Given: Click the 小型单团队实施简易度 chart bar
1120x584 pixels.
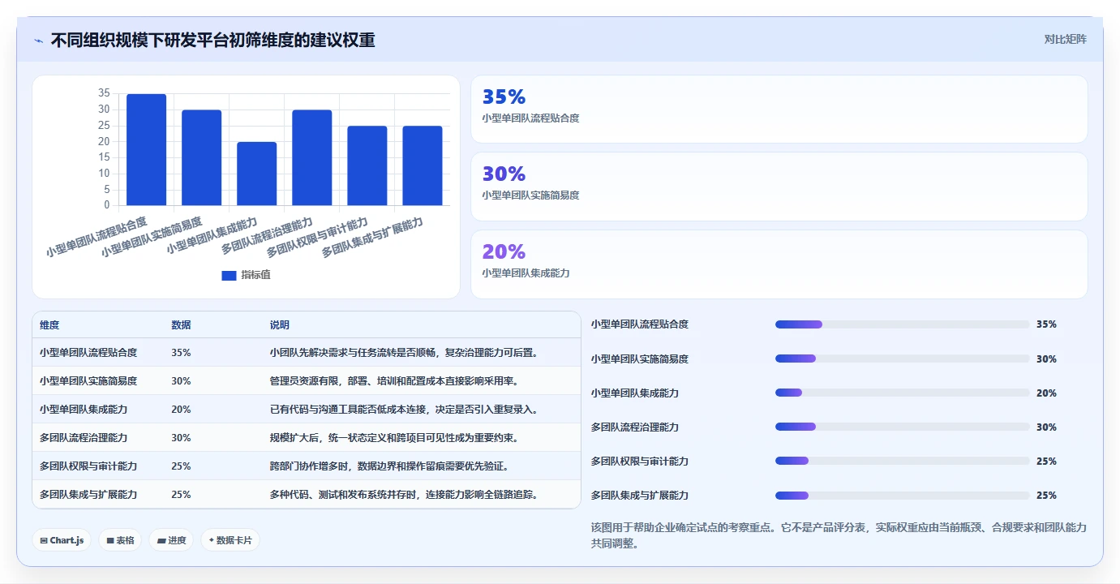Looking at the screenshot, I should point(201,157).
